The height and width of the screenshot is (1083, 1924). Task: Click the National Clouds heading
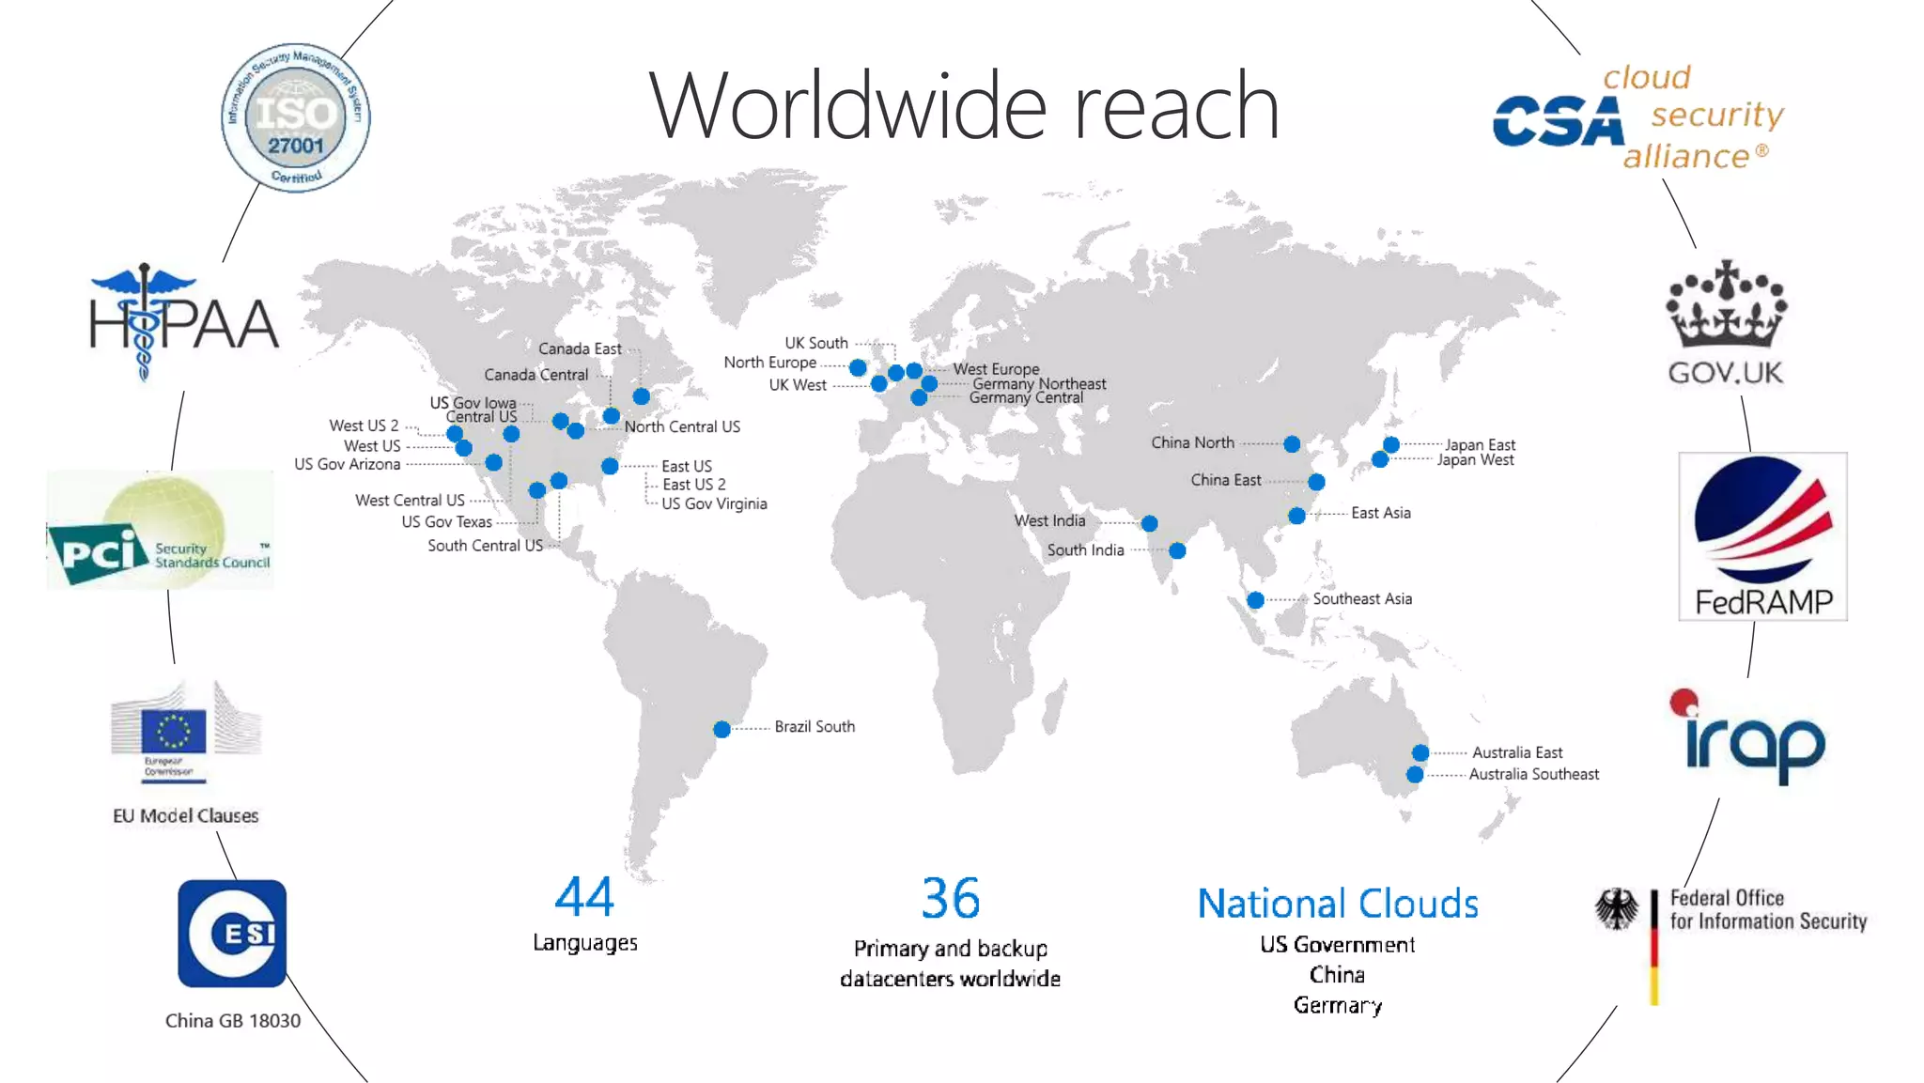1338,904
